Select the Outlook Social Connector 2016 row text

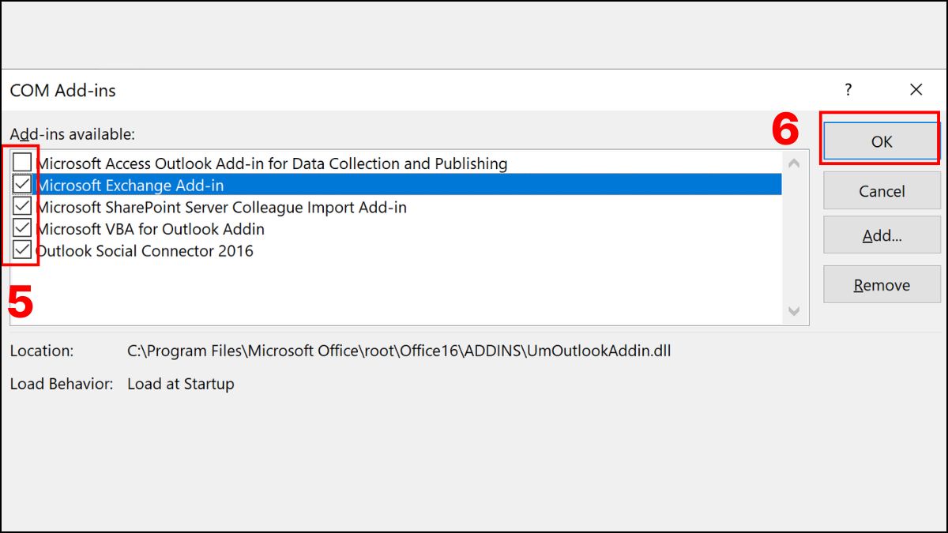click(145, 251)
